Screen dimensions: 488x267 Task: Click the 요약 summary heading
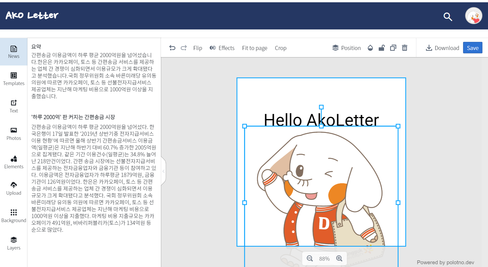(36, 46)
